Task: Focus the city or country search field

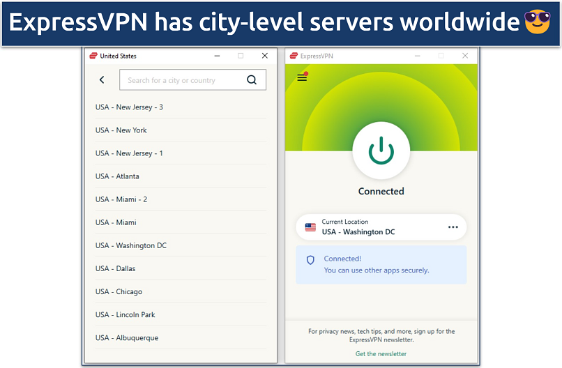Action: pyautogui.click(x=192, y=80)
